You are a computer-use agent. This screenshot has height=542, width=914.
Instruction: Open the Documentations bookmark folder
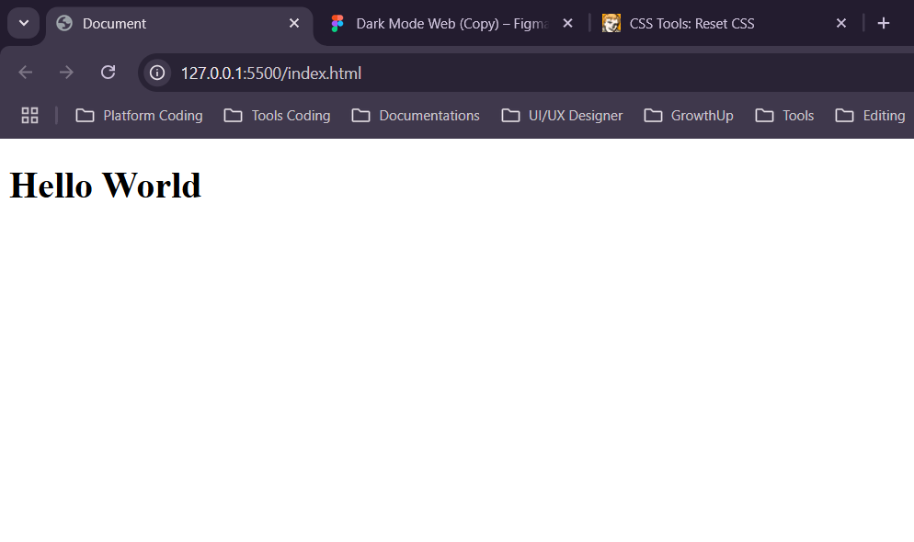(416, 115)
